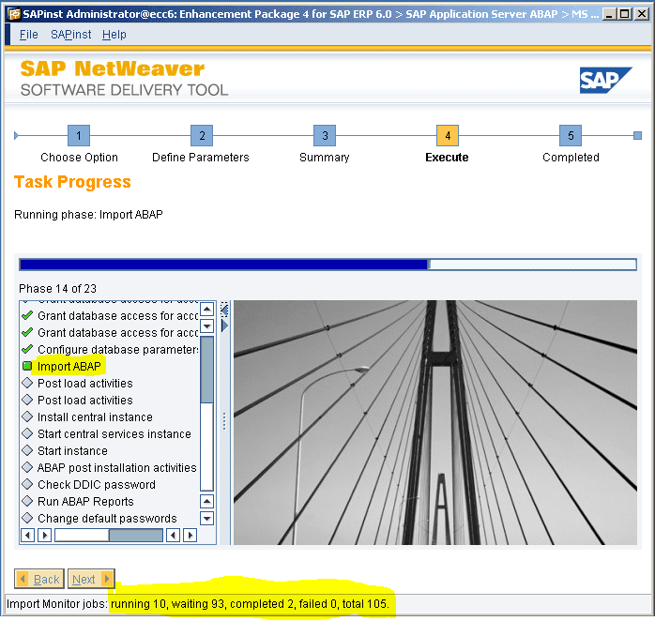Click diamond icon beside Install central instance
The image size is (655, 621).
(27, 417)
